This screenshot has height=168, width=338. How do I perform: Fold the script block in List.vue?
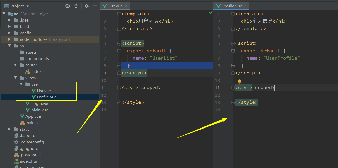click(119, 43)
